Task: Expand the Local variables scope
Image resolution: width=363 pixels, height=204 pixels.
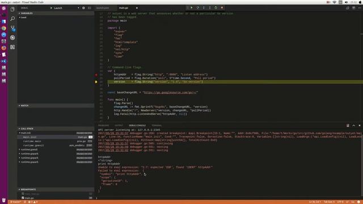Action: coord(23,18)
